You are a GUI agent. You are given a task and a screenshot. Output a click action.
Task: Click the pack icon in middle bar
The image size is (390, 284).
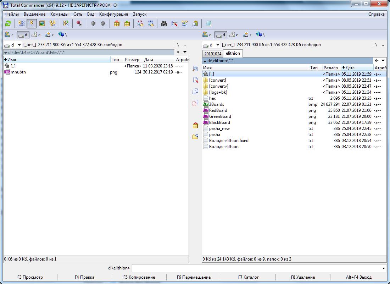click(195, 125)
